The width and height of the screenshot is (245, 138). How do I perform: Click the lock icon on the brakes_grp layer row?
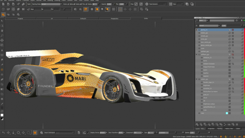click(242, 33)
